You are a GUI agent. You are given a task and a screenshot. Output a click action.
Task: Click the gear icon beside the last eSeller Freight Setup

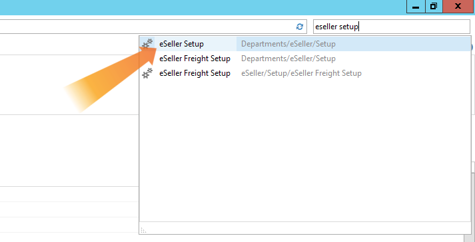tap(147, 73)
